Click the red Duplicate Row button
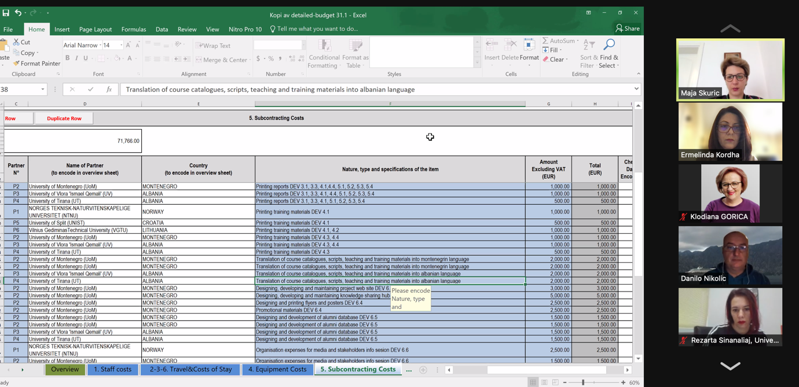The width and height of the screenshot is (799, 387). click(x=64, y=119)
